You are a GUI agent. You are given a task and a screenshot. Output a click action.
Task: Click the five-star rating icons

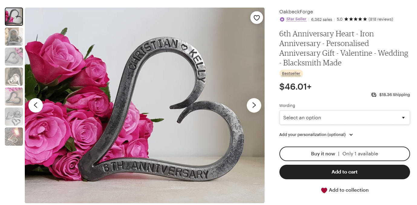pos(356,19)
